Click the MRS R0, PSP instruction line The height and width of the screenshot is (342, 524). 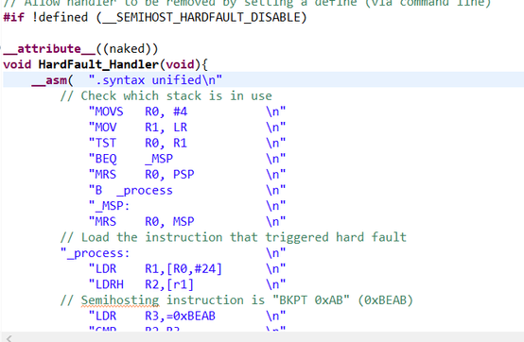coord(187,175)
